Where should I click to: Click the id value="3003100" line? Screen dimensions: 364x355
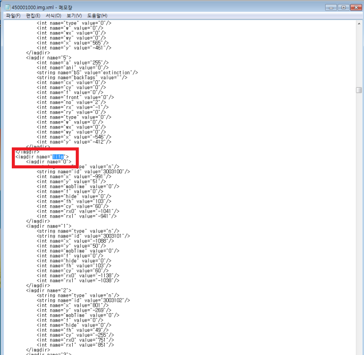83,172
